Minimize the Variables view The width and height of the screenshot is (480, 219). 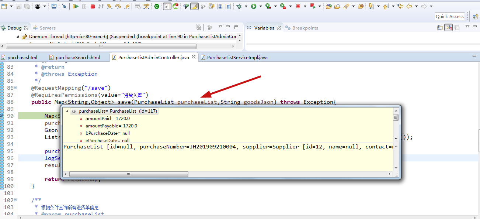475,27
